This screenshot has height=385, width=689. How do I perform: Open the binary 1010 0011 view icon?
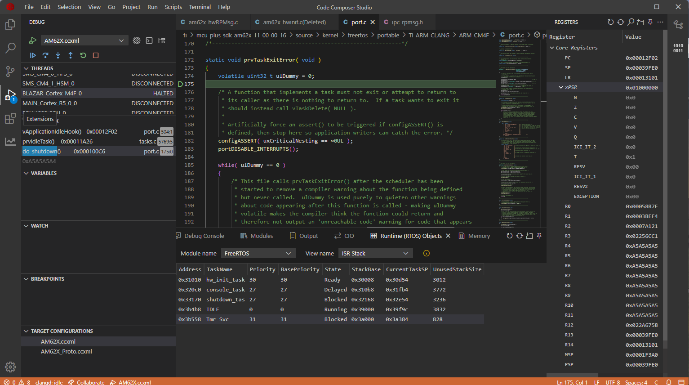pos(678,48)
